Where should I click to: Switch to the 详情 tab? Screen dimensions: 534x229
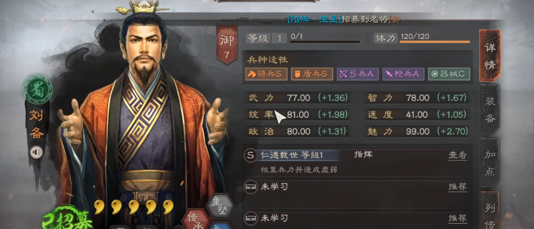490,55
